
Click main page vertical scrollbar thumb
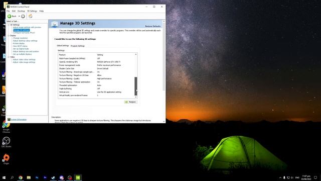164,57
